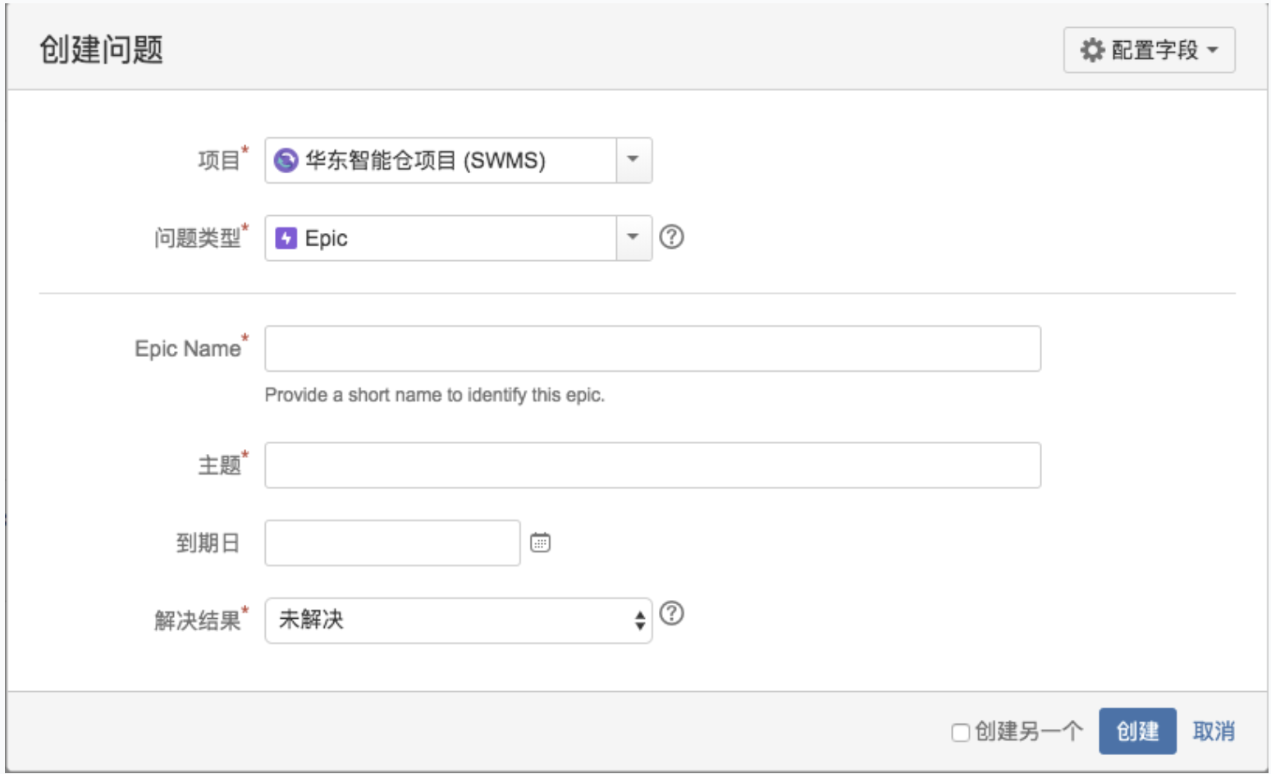Screen dimensions: 1271x774
Task: Focus the 主题 summary input field
Action: pyautogui.click(x=652, y=465)
